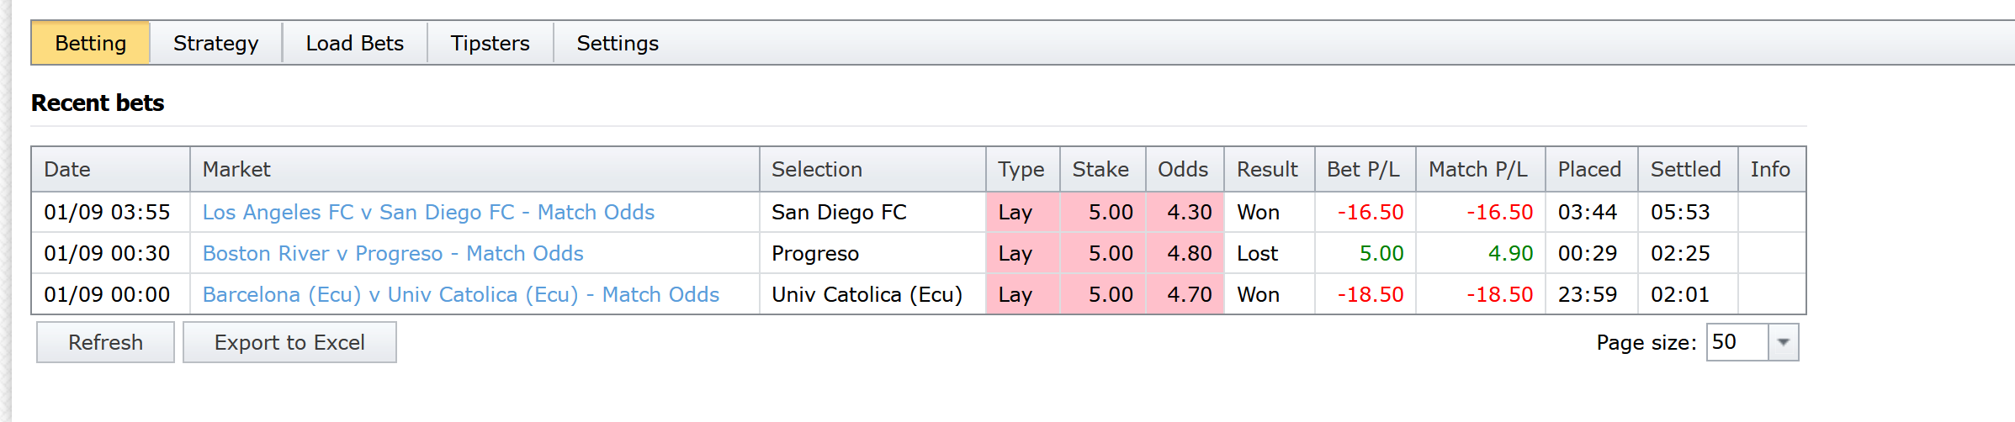This screenshot has height=422, width=2015.
Task: Switch to the Strategy tab
Action: tap(215, 44)
